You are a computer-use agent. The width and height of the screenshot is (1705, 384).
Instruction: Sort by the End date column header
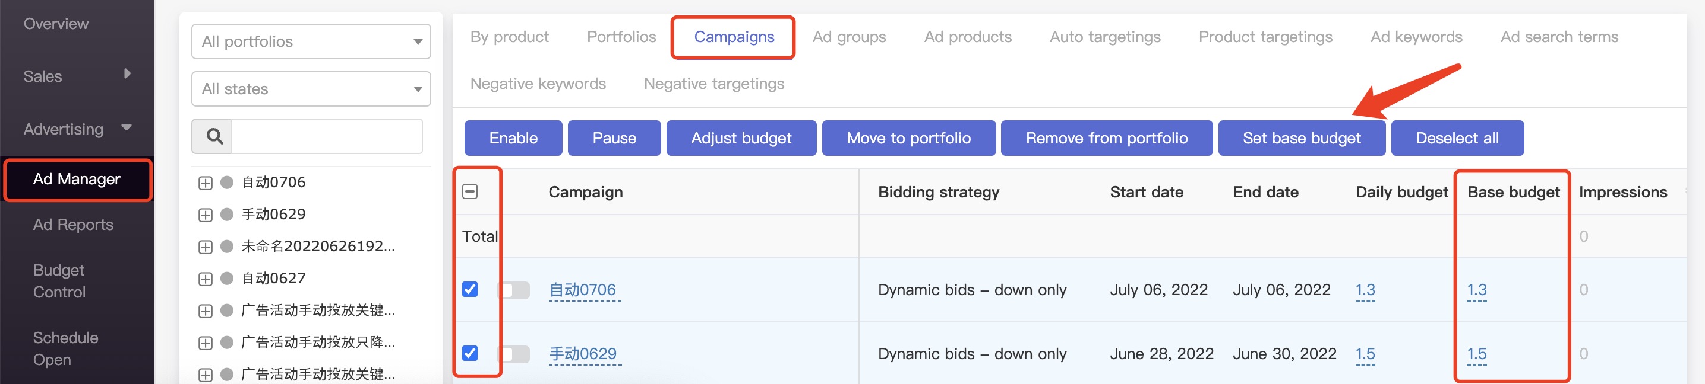pyautogui.click(x=1265, y=192)
